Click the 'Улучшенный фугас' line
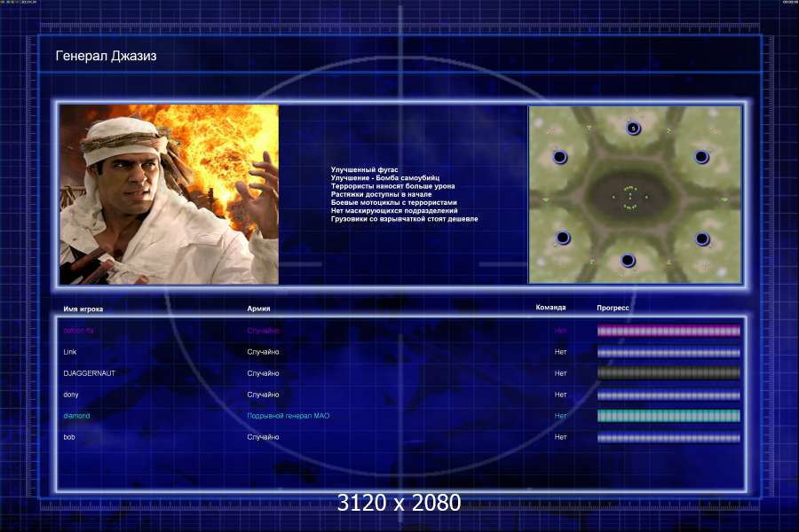Image resolution: width=799 pixels, height=532 pixels. tap(364, 169)
